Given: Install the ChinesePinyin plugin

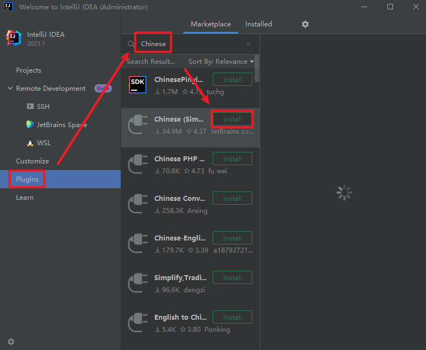Looking at the screenshot, I should 233,79.
